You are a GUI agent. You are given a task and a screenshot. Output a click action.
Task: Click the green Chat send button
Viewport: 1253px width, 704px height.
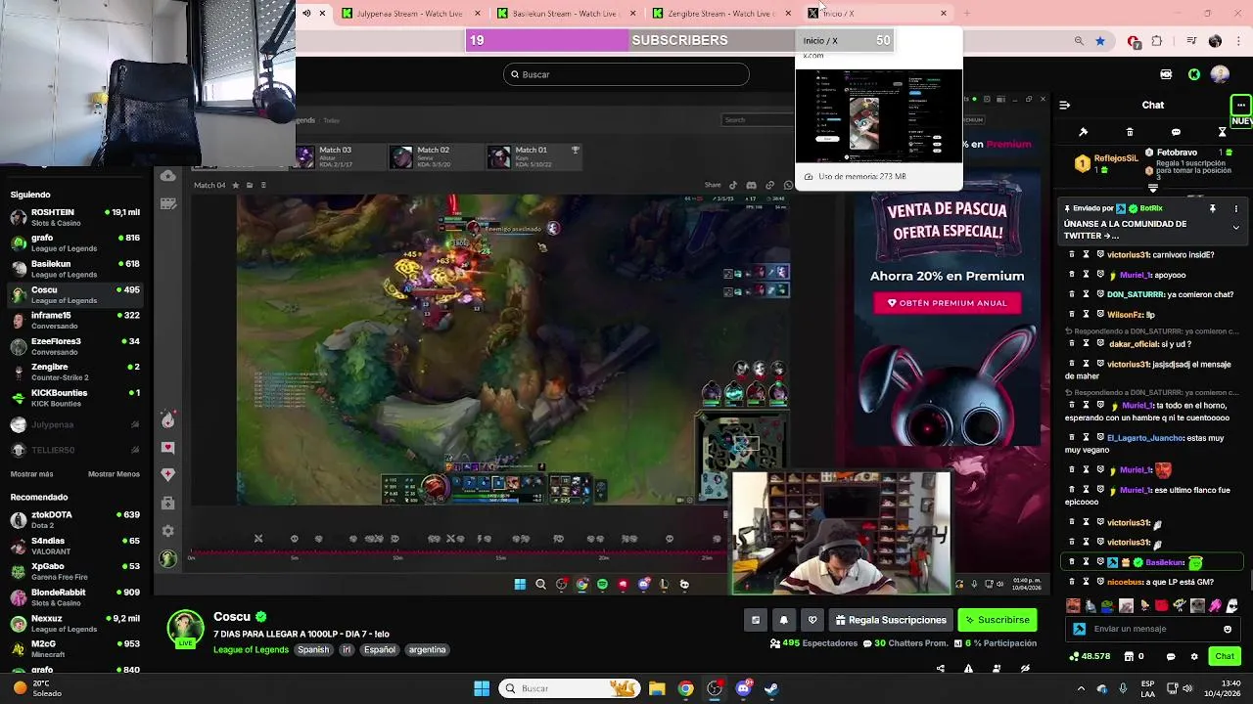1225,656
